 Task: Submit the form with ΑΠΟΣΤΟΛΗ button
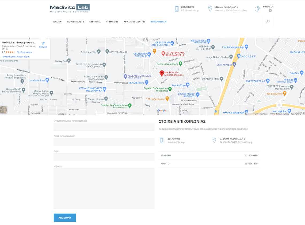(x=65, y=217)
